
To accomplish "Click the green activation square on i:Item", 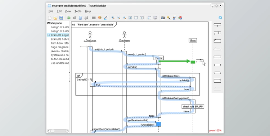I will click(193, 62).
